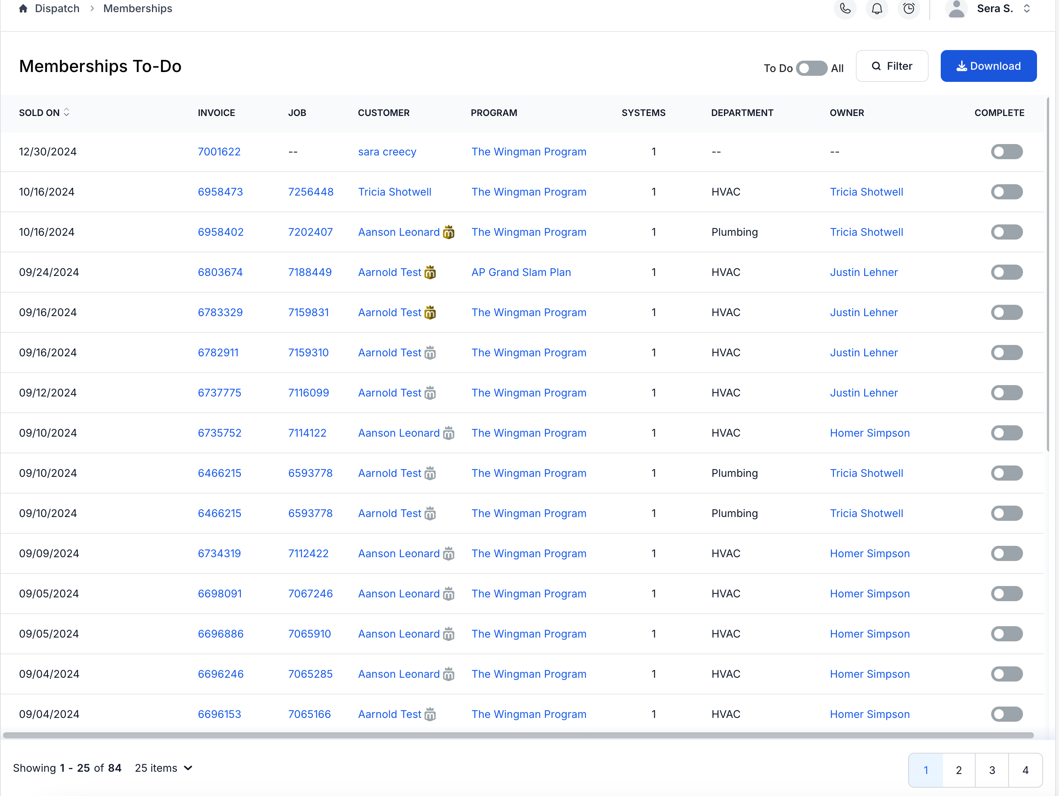
Task: Open job 7065166 link
Action: point(309,715)
